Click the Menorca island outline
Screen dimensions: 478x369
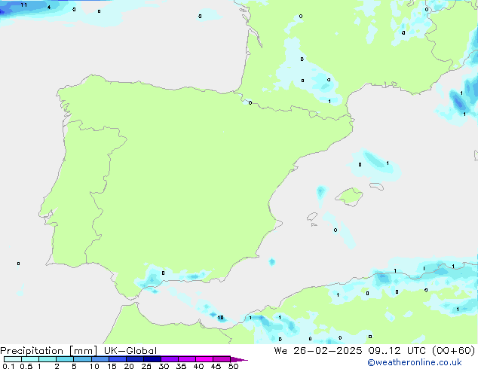tap(377, 186)
